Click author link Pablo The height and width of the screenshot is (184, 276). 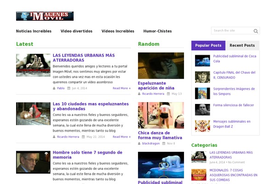[x=61, y=88]
